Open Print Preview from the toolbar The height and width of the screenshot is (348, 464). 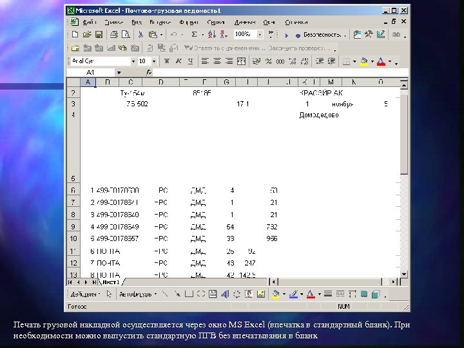pos(126,35)
